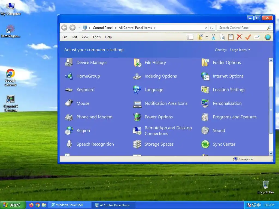The image size is (279, 209).
Task: Expand the recent locations arrow beside Forward
Action: tap(79, 28)
